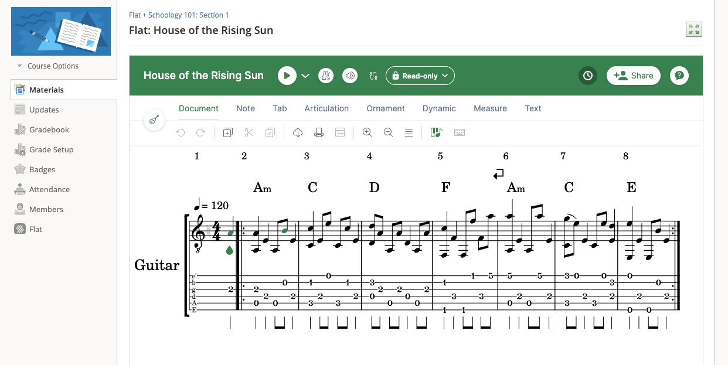Click the export cloud download icon

[298, 133]
